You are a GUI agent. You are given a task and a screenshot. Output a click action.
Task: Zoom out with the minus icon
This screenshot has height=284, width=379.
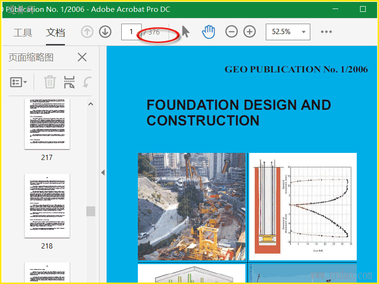[x=231, y=32]
